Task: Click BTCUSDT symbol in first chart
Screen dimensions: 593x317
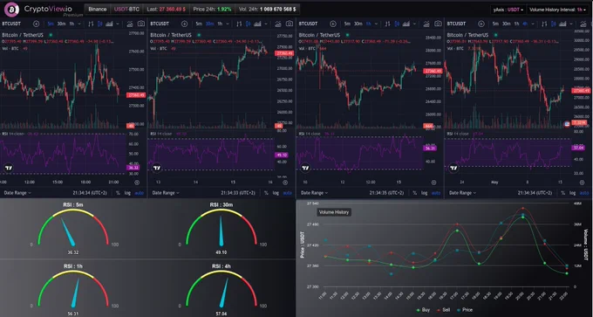Action: coord(10,24)
